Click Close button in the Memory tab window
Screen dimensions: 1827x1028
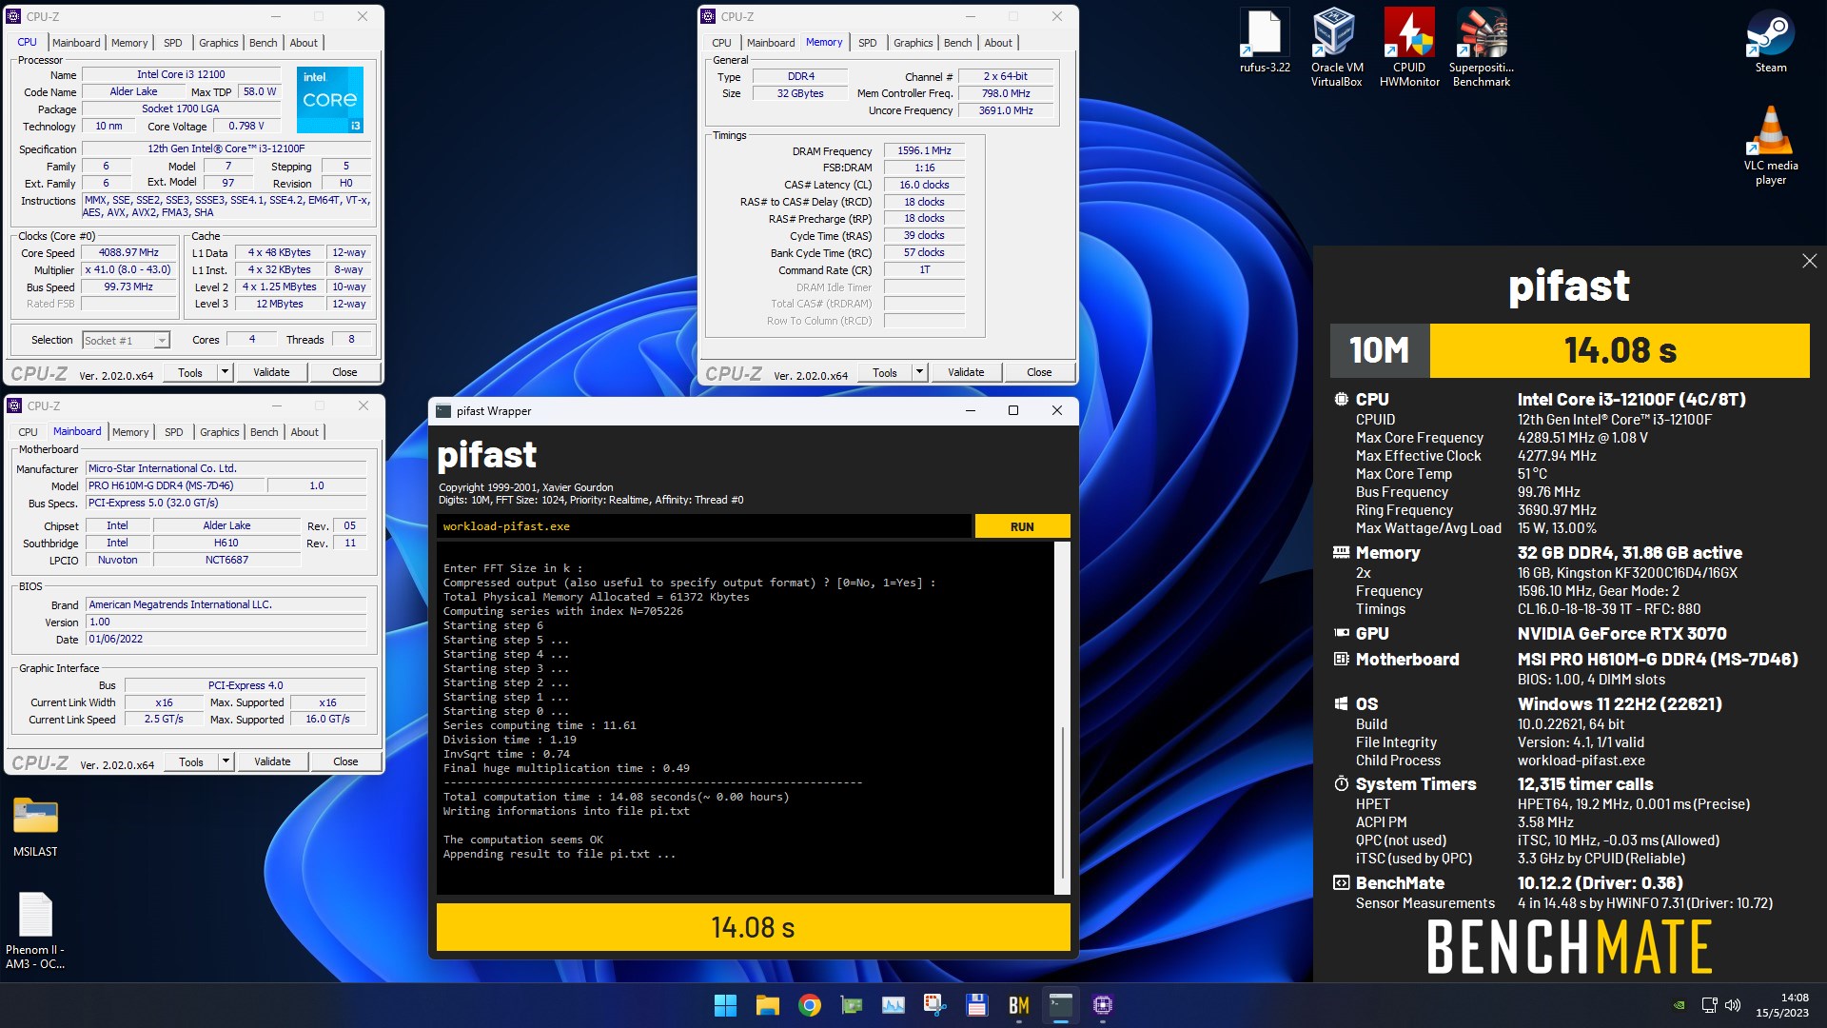1039,372
